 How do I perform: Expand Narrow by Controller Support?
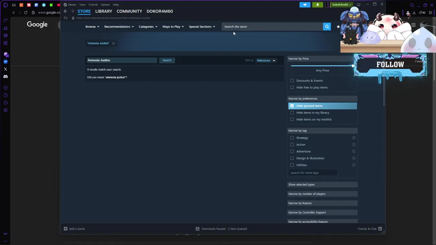pyautogui.click(x=322, y=212)
